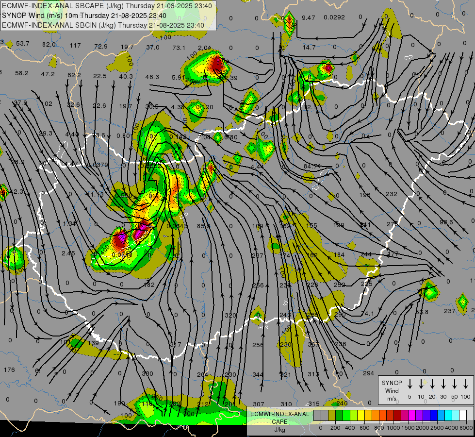Click the '344' value on map
Image resolution: width=475 pixels, height=437 pixels.
(258, 375)
